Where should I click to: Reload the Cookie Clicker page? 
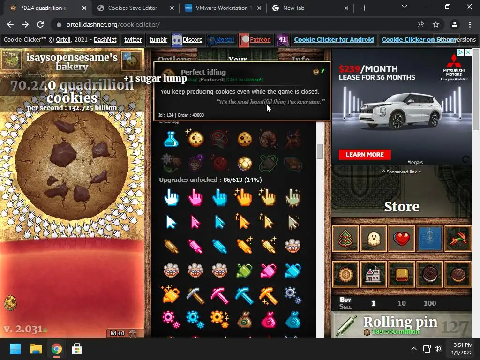coord(40,24)
